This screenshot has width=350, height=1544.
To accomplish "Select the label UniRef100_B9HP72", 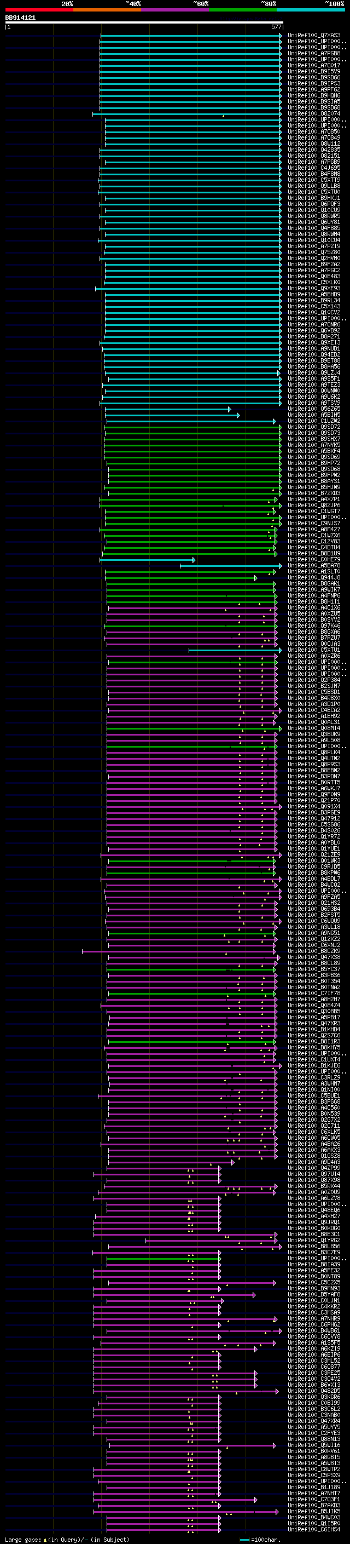I will click(314, 463).
